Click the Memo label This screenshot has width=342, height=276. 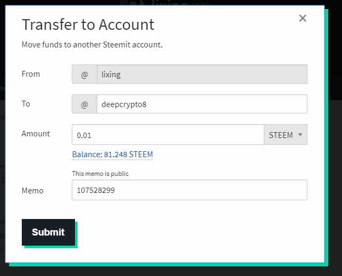(x=32, y=190)
